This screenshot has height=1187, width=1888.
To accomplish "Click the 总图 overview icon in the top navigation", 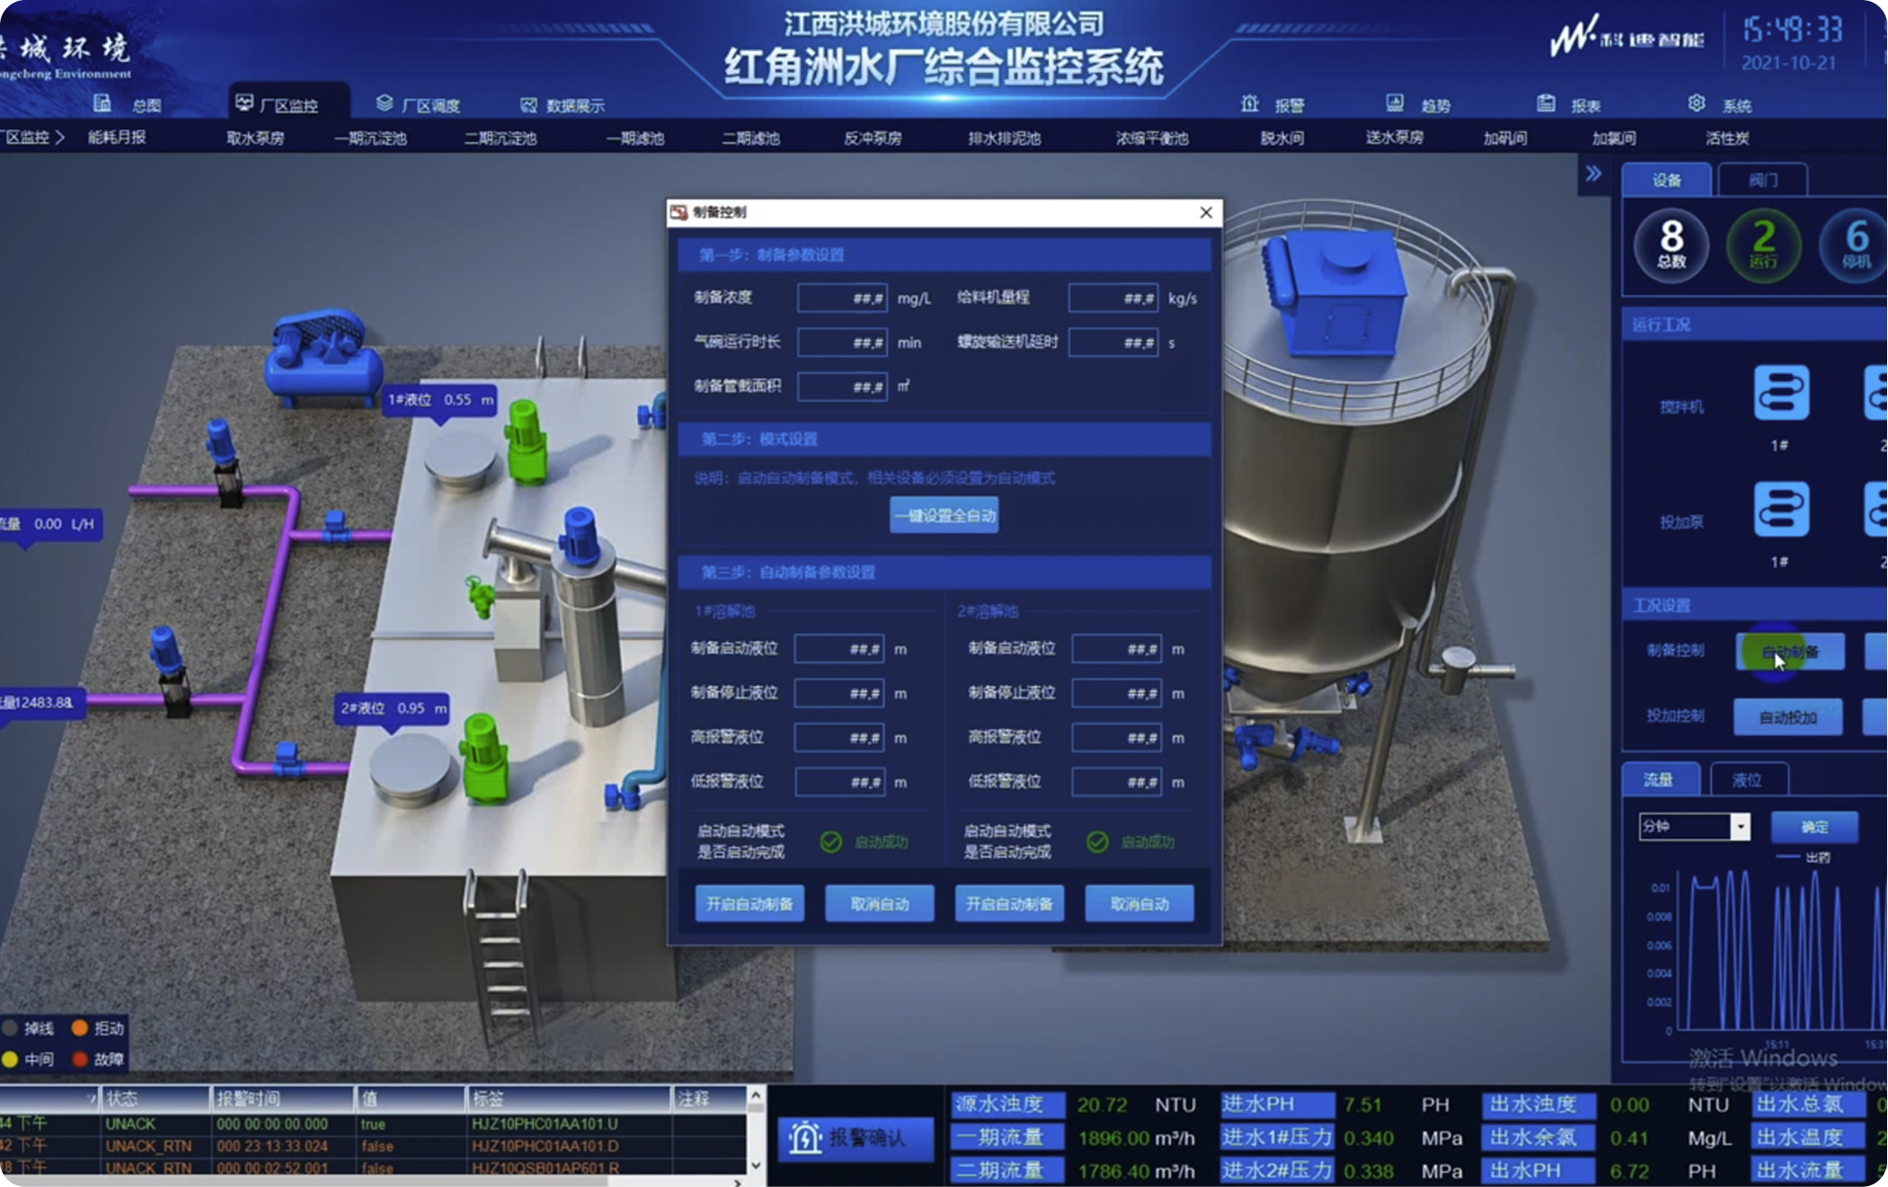I will pos(102,104).
